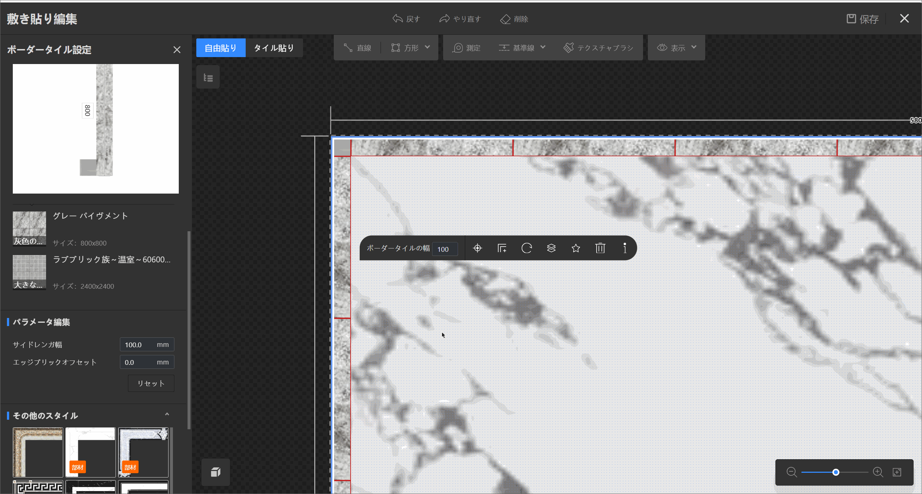Click the crosshair locate icon
This screenshot has height=494, width=922.
coord(477,248)
